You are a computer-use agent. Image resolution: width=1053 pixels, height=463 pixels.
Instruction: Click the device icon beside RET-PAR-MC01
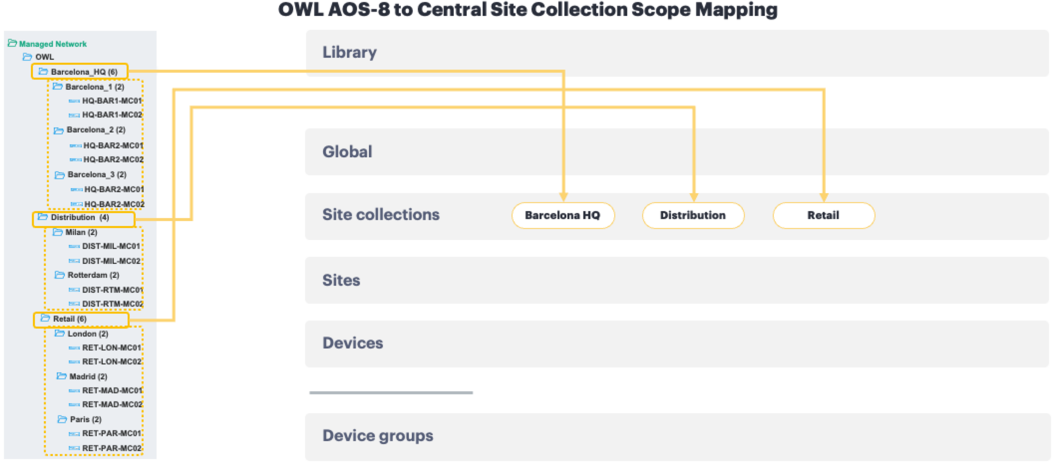(x=74, y=434)
